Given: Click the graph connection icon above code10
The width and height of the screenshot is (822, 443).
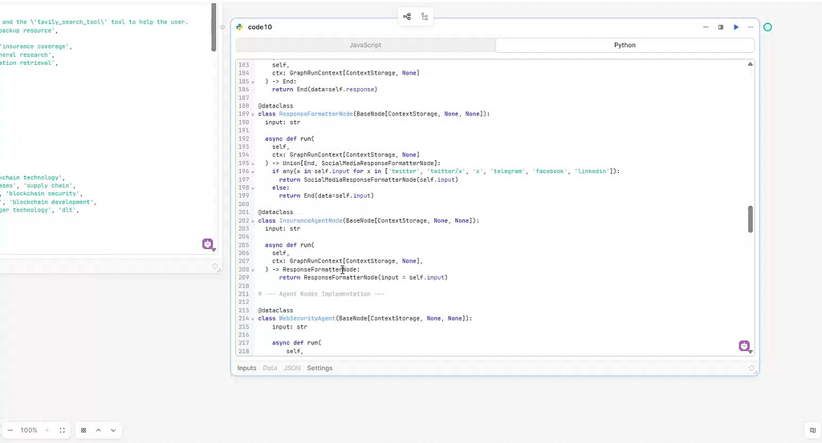Looking at the screenshot, I should tap(407, 17).
